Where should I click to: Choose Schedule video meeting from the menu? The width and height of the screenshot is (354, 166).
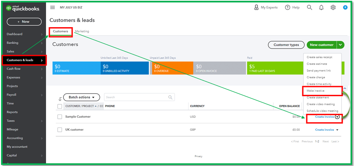322,111
